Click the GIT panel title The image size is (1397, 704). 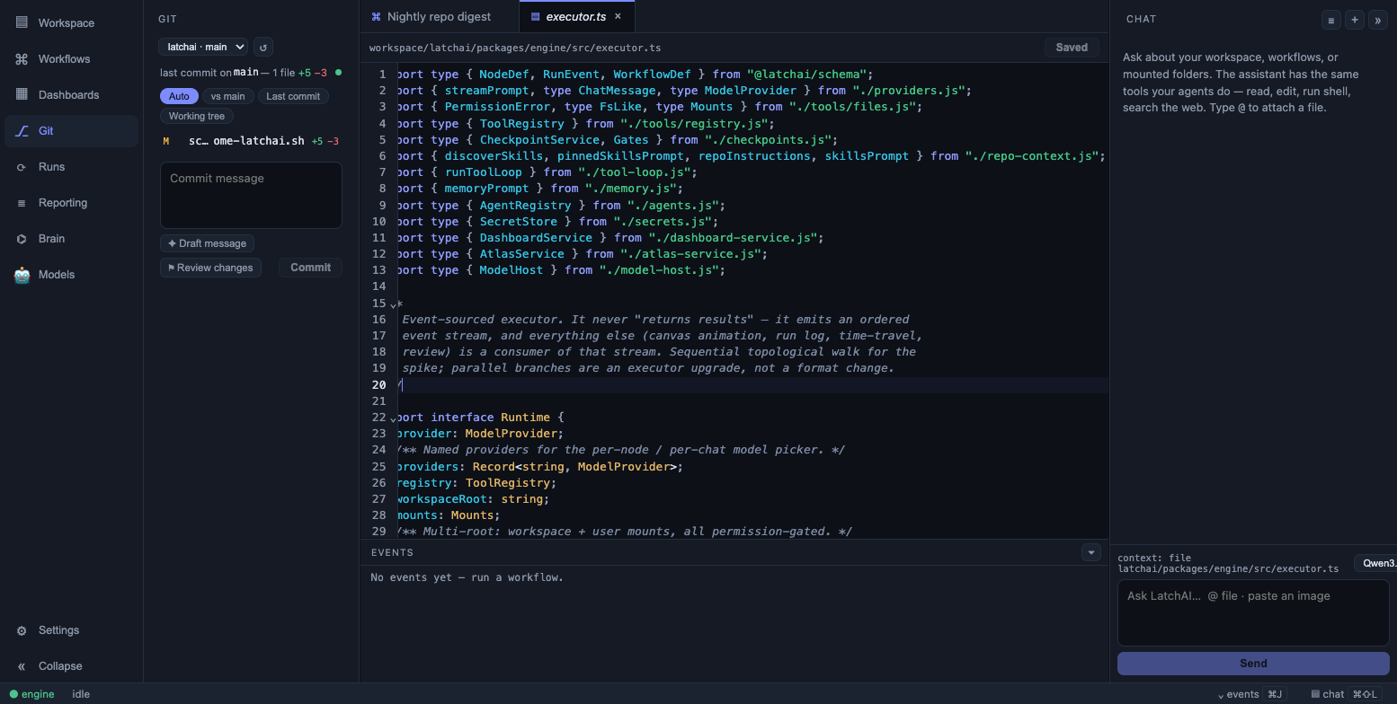[x=167, y=19]
